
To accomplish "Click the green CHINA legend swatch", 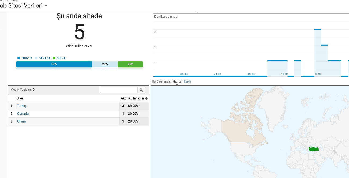I will coord(54,58).
